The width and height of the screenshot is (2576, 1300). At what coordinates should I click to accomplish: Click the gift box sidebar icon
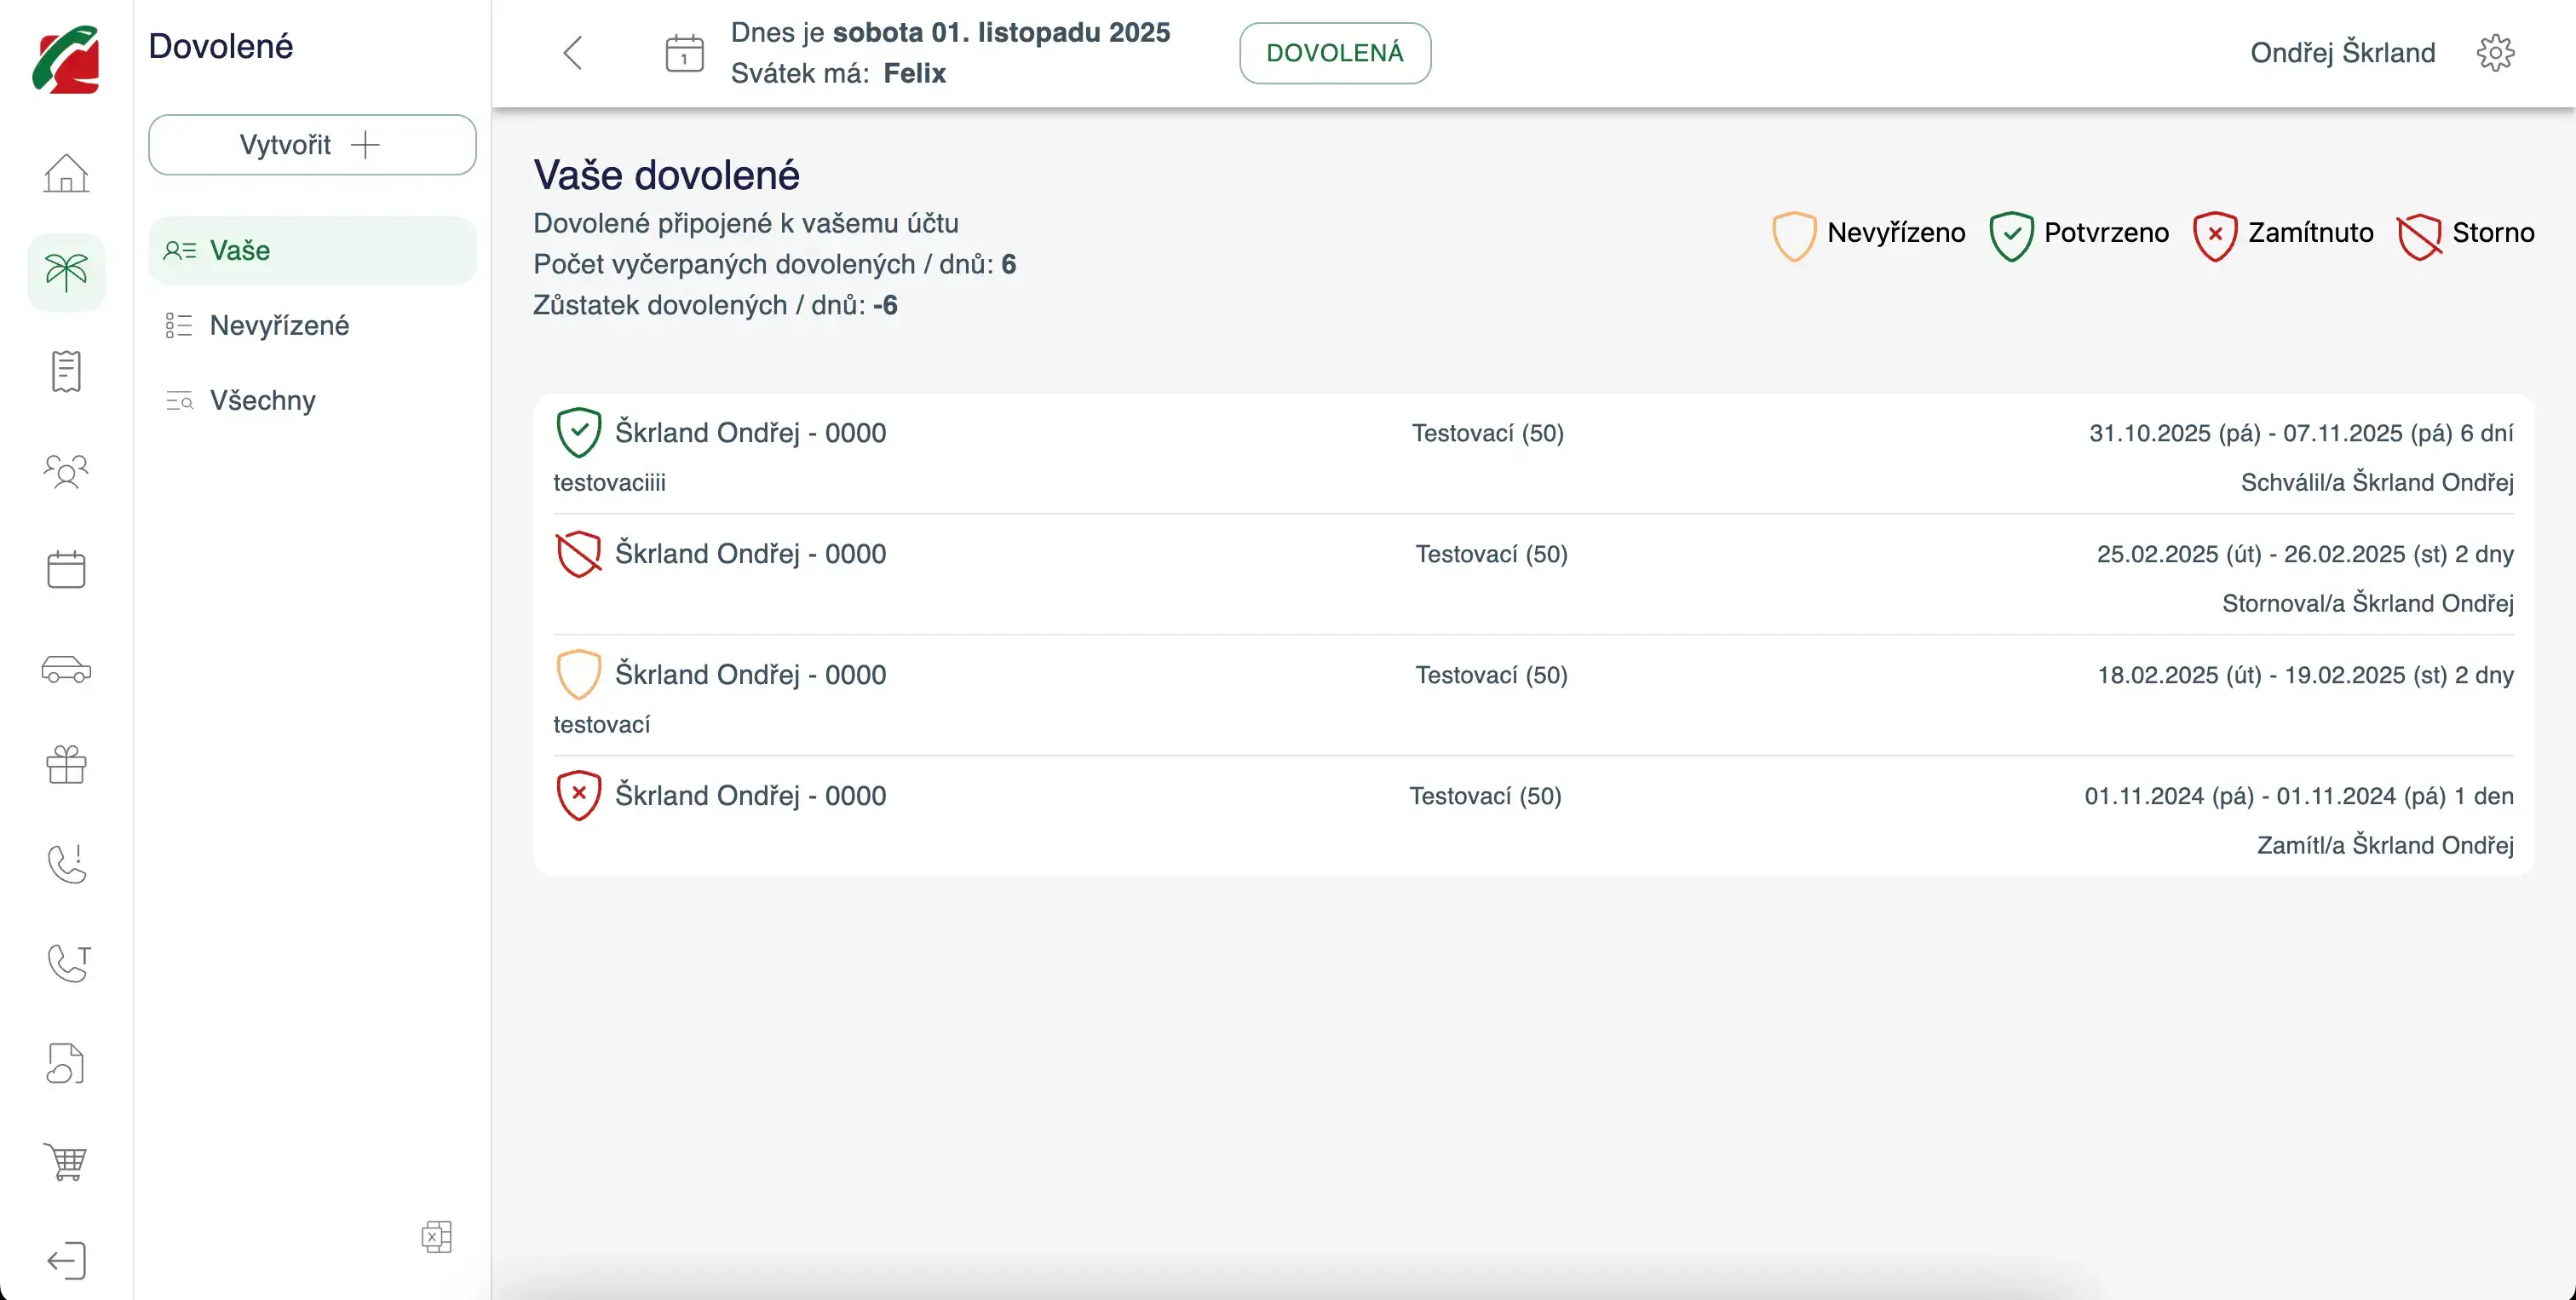coord(66,766)
